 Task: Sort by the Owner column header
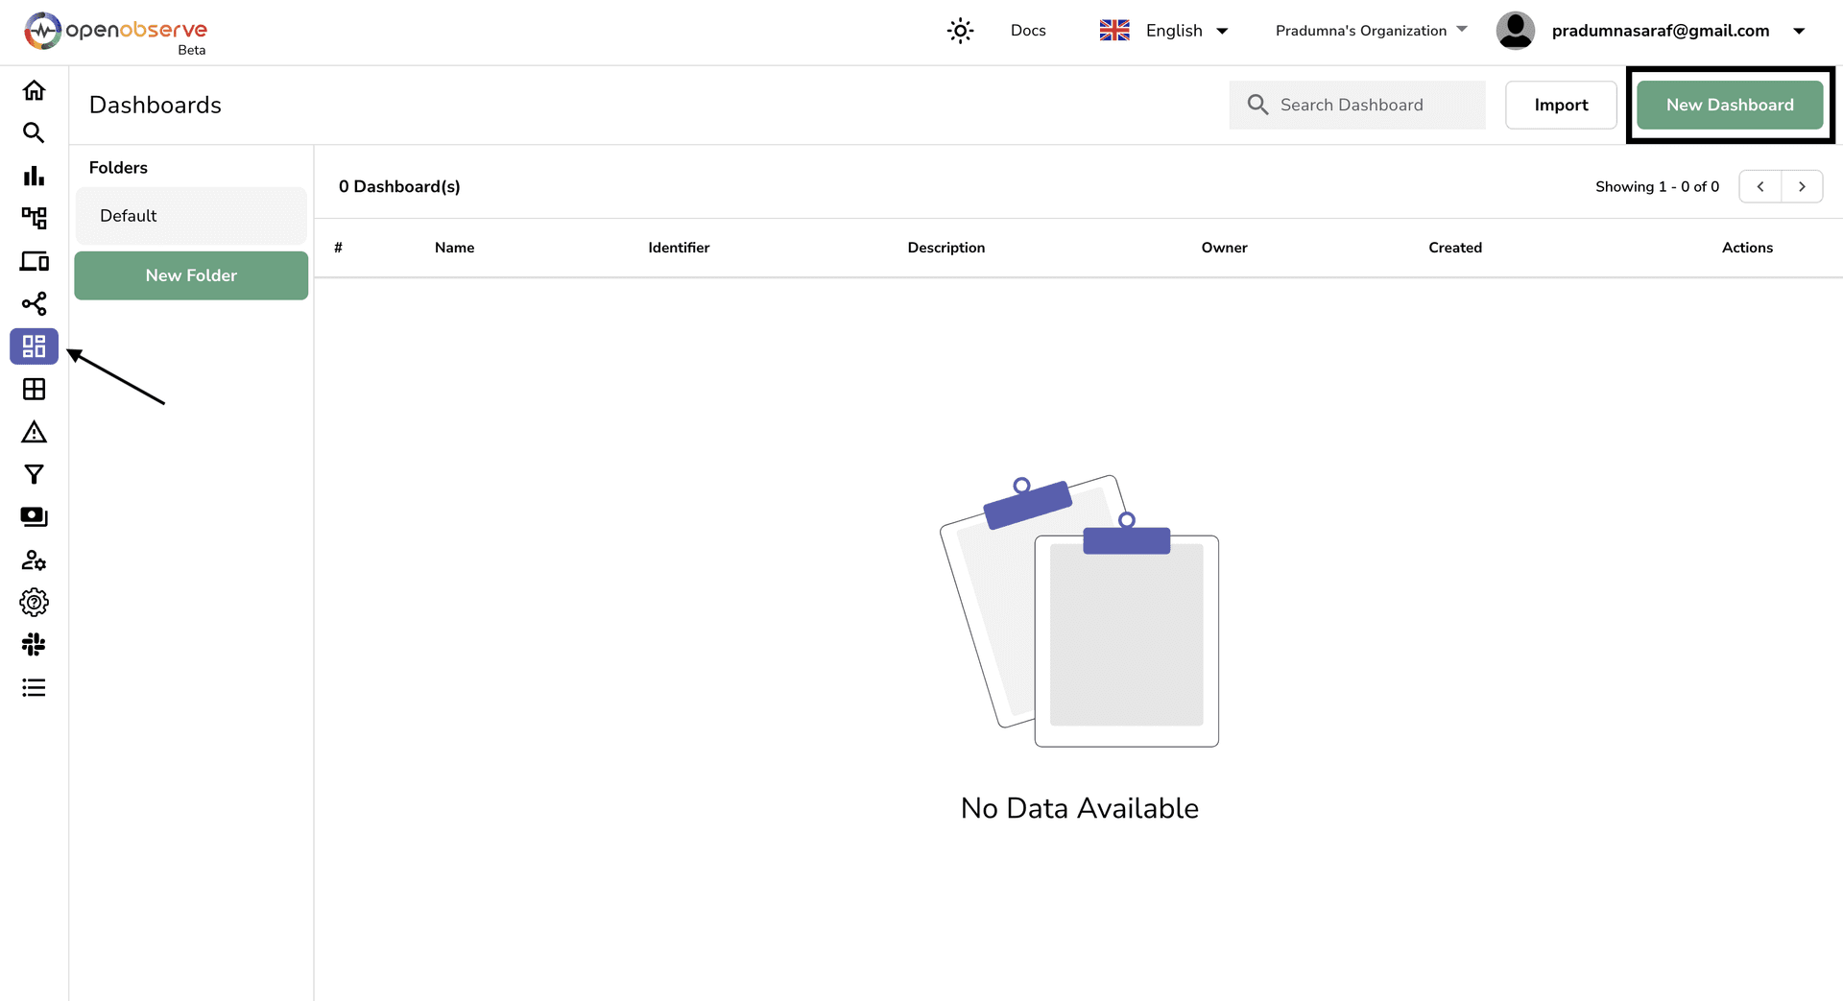(1224, 248)
